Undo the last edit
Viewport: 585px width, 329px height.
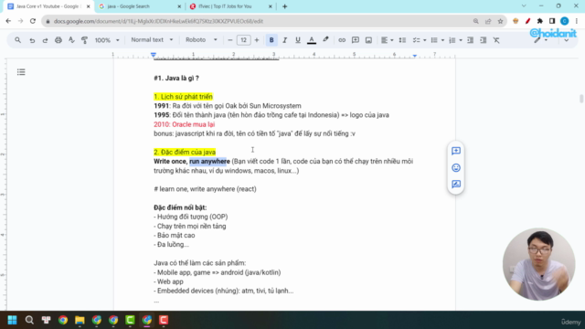tap(32, 40)
